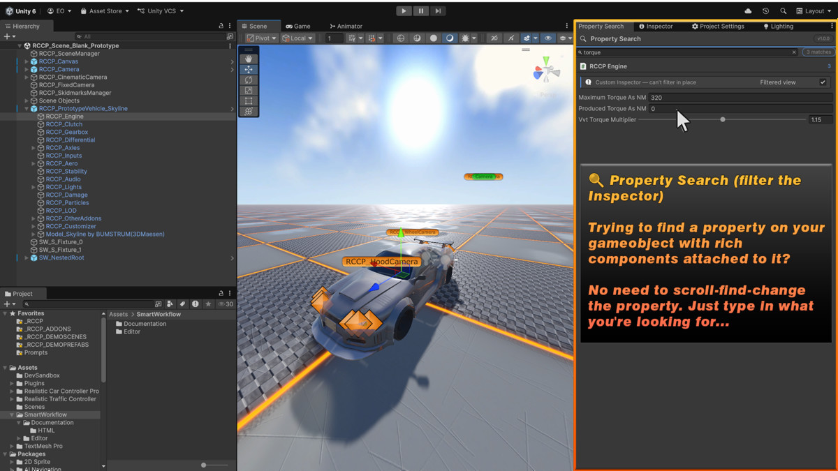The image size is (838, 471).
Task: Open the Local handle rotation dropdown
Action: pyautogui.click(x=298, y=38)
